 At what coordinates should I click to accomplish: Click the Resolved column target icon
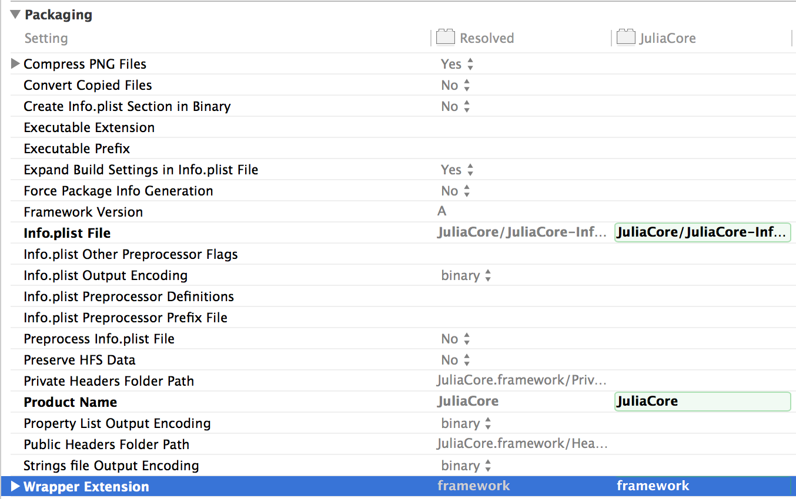click(446, 38)
